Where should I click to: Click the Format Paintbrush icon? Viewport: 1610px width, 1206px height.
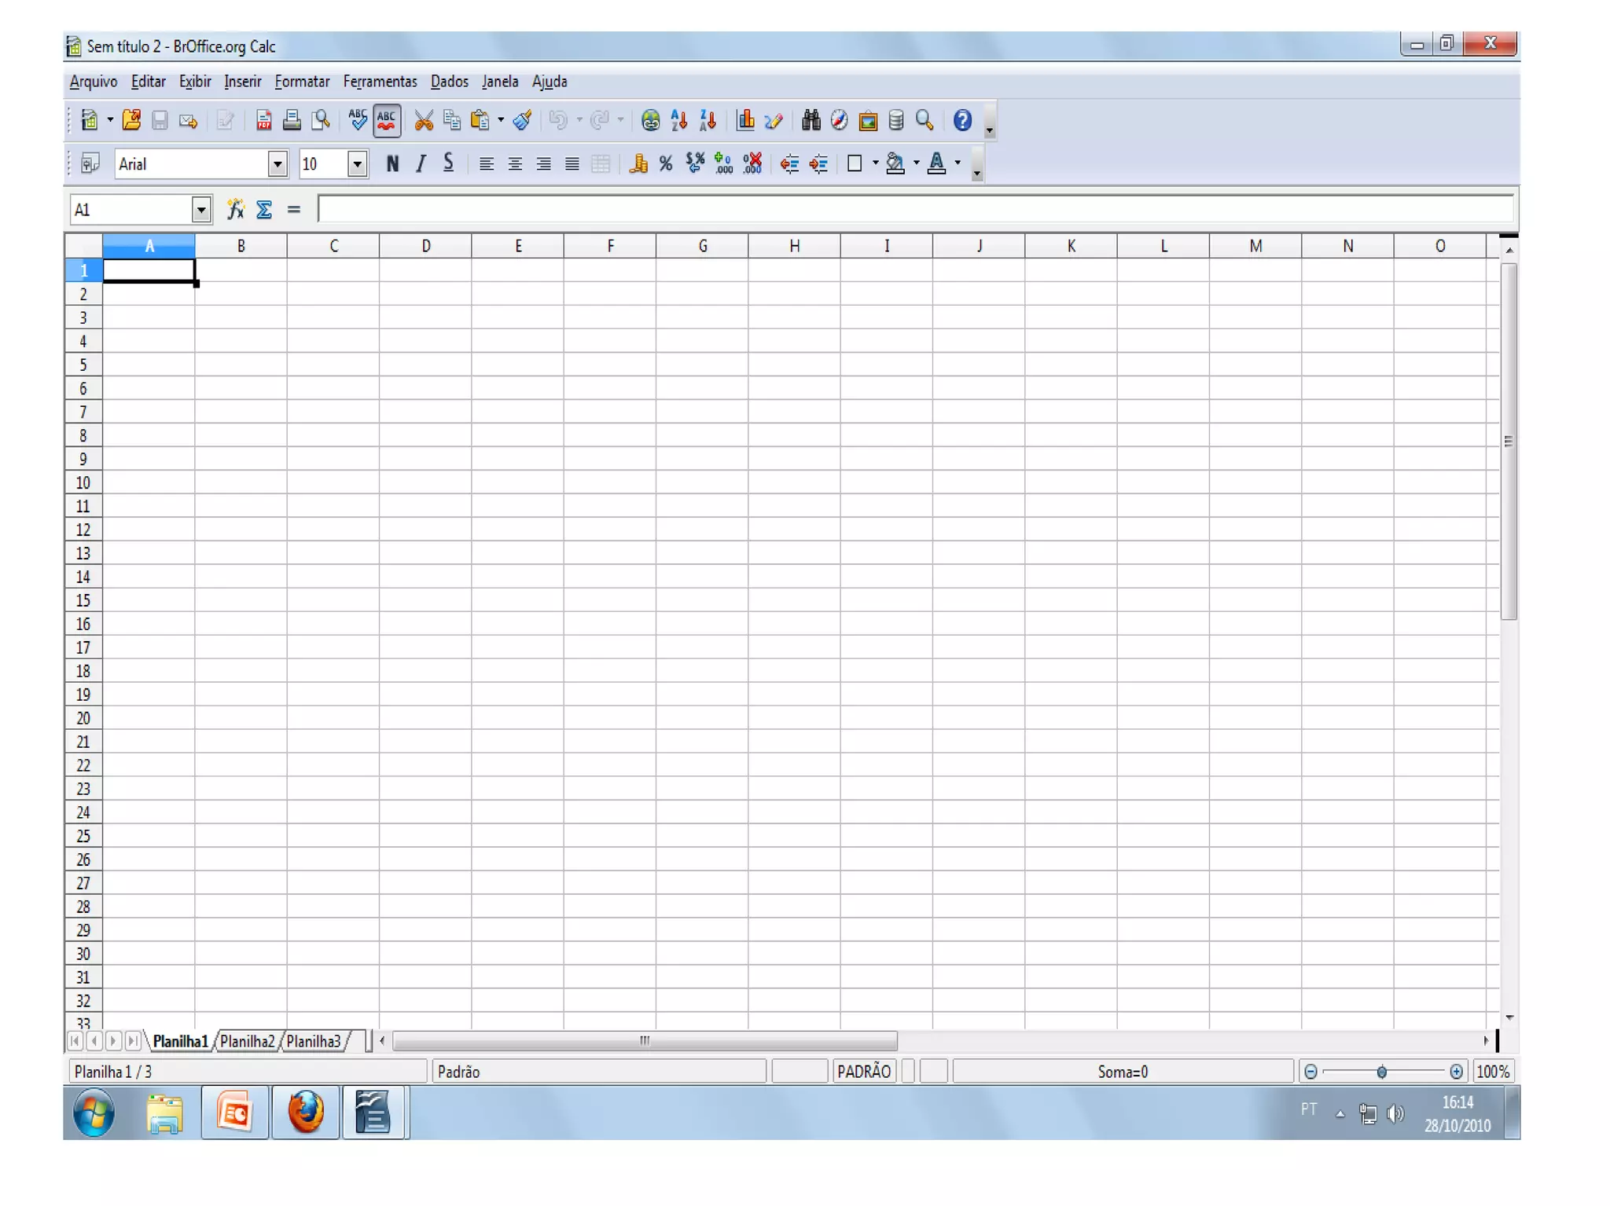pyautogui.click(x=522, y=120)
